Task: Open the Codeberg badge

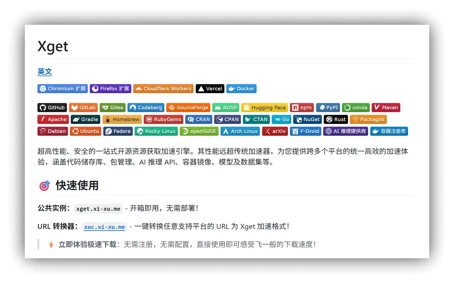Action: click(x=146, y=108)
